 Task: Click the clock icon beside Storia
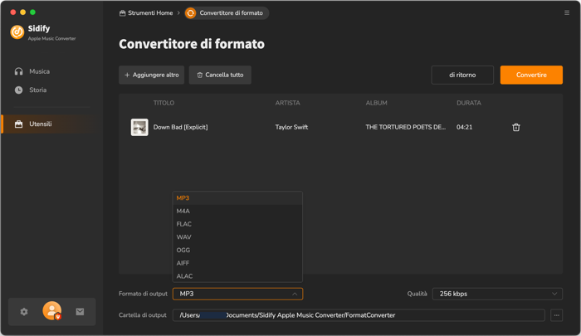point(18,90)
